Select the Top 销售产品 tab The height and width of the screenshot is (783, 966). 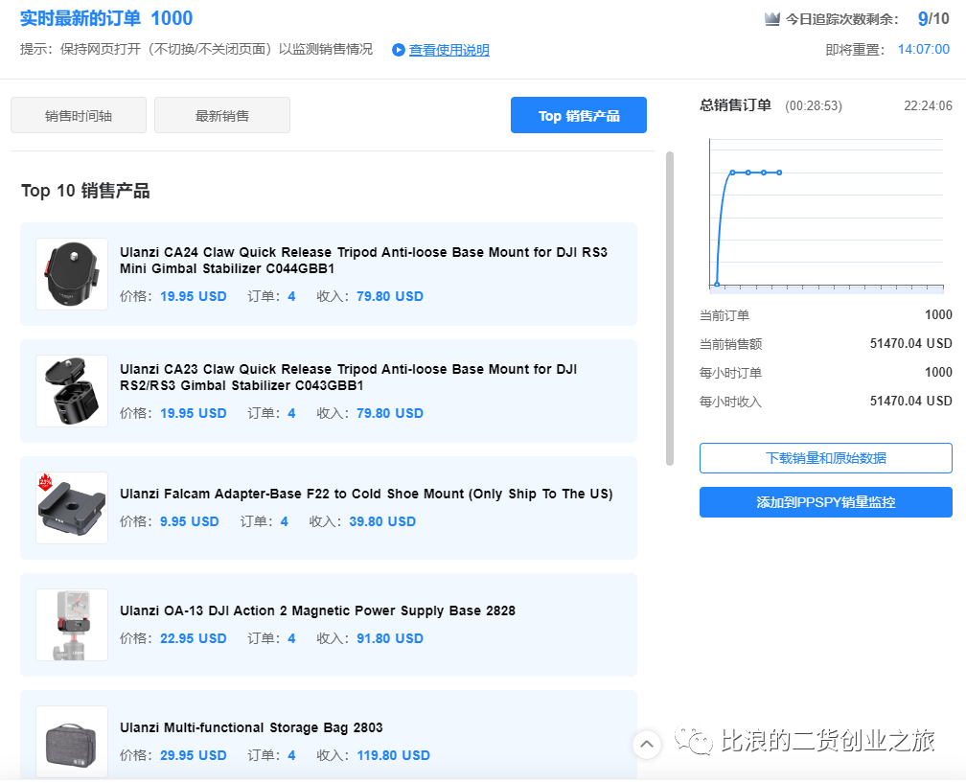tap(579, 115)
